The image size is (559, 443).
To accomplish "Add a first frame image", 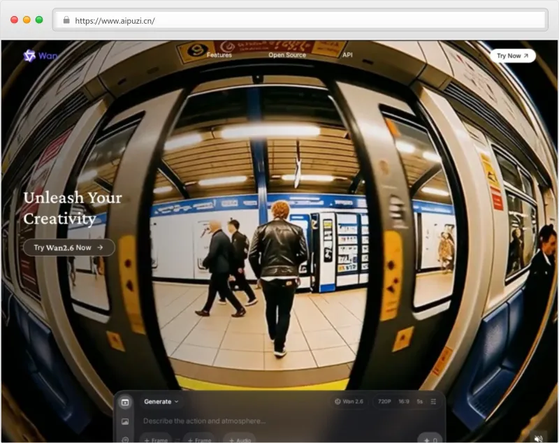I will pyautogui.click(x=156, y=440).
